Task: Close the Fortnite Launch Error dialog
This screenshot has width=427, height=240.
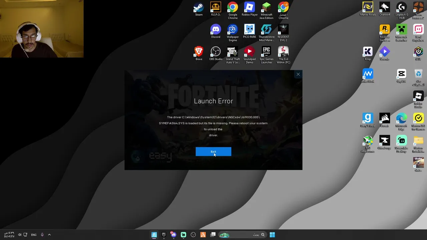Action: point(298,74)
